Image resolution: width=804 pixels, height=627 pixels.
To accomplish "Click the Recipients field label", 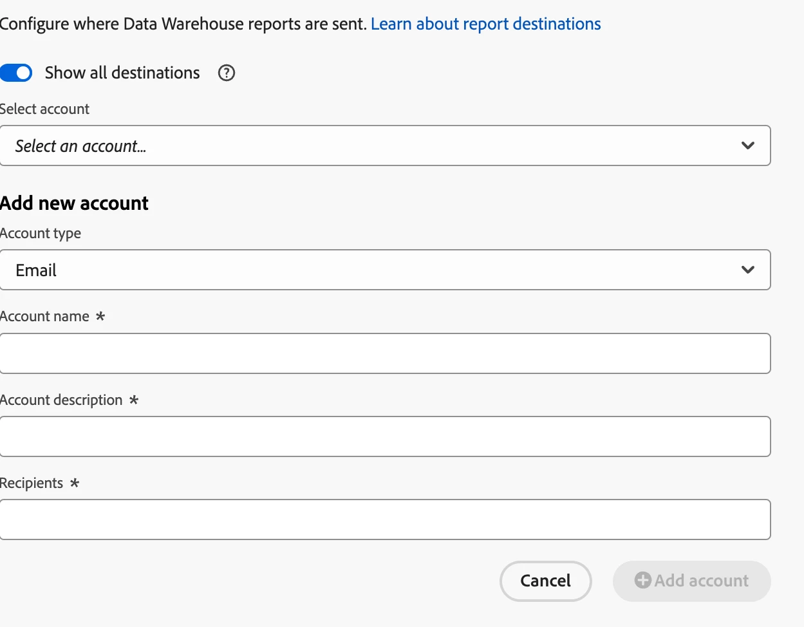I will [32, 483].
